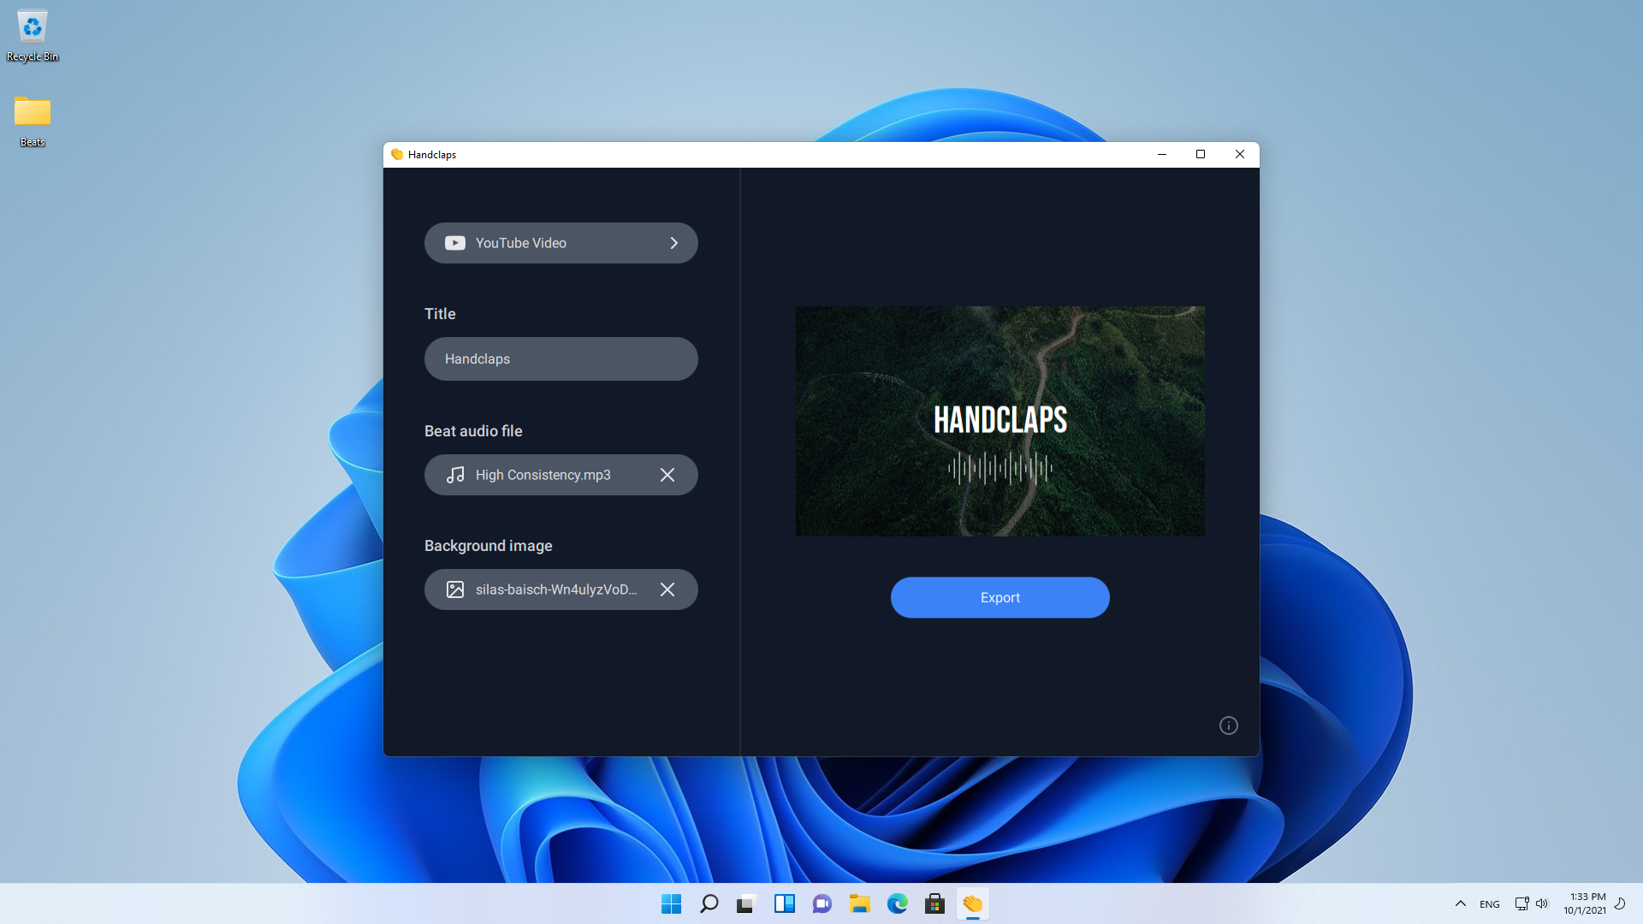
Task: Click the info icon in bottom right
Action: click(x=1228, y=726)
